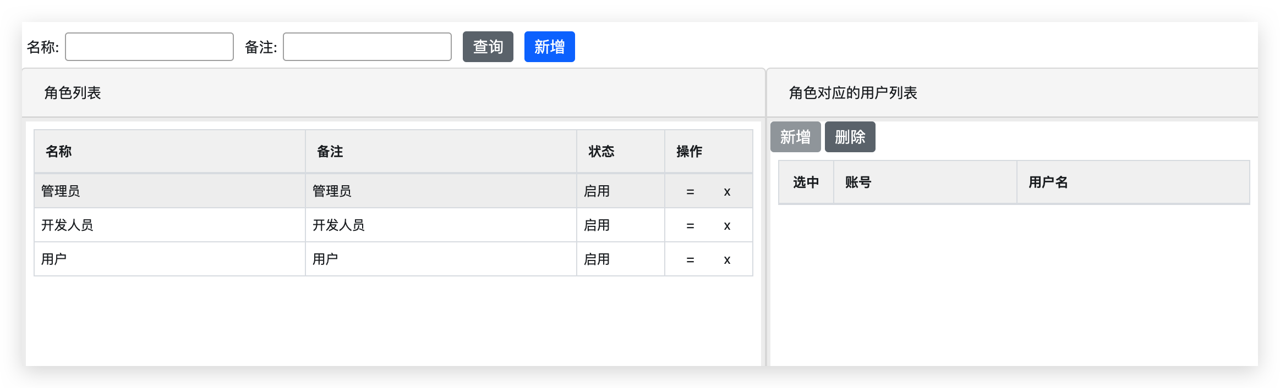This screenshot has width=1280, height=388.
Task: Select the 用户 name cell
Action: coord(169,259)
